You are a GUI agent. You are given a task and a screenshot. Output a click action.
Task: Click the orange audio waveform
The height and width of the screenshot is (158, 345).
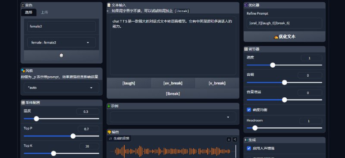point(173,151)
